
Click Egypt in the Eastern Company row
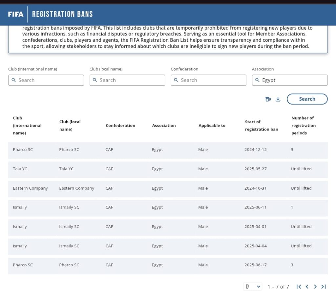(x=157, y=188)
